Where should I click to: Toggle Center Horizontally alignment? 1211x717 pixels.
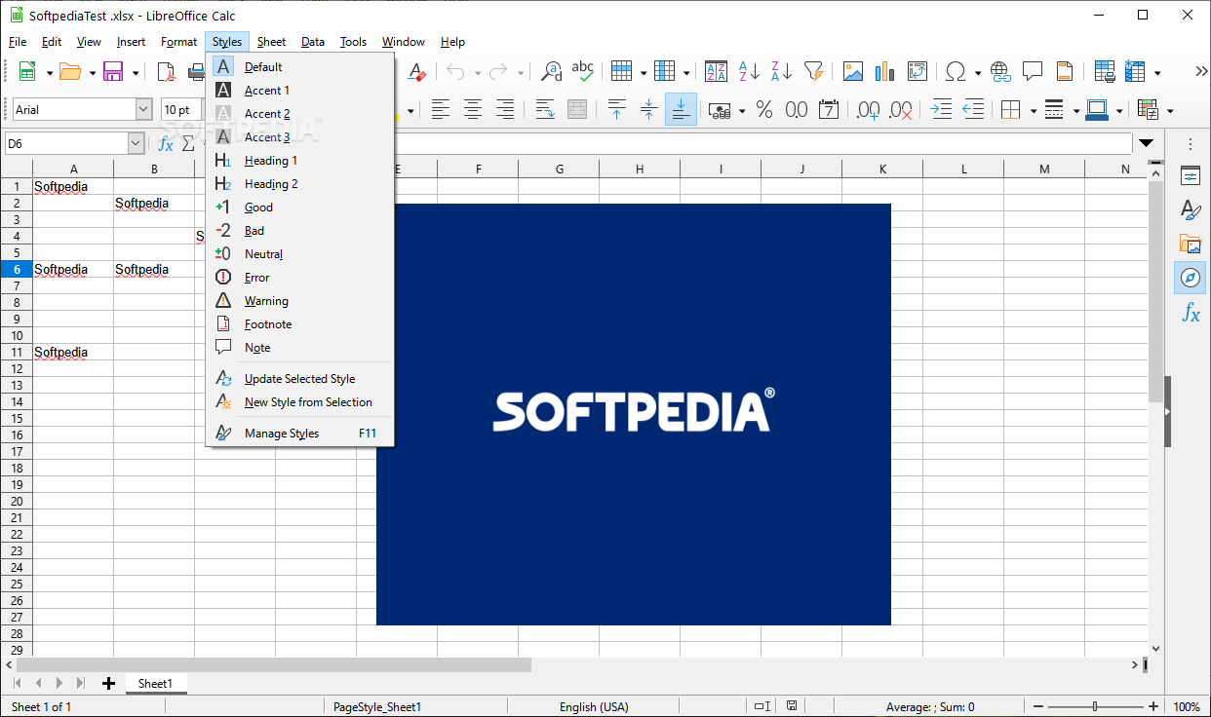pos(473,110)
